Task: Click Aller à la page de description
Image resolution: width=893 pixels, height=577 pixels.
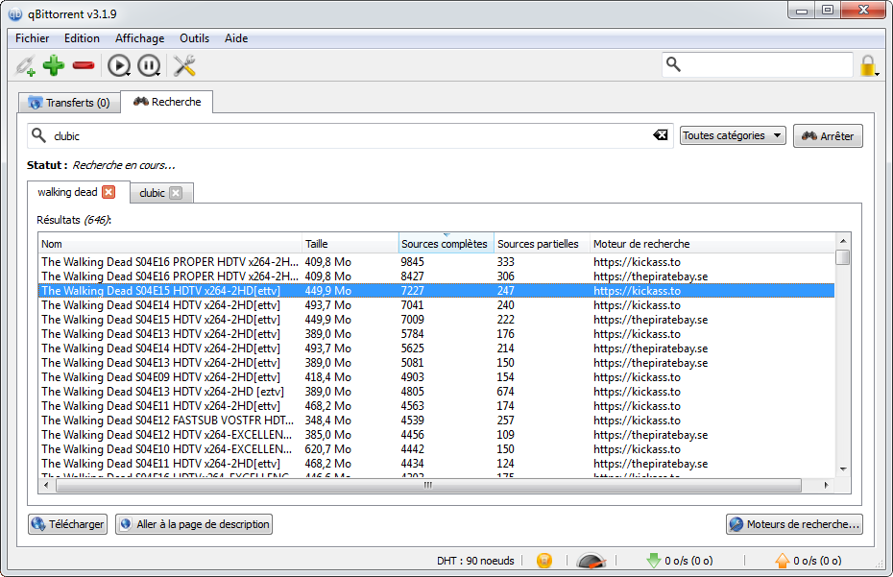Action: tap(194, 524)
